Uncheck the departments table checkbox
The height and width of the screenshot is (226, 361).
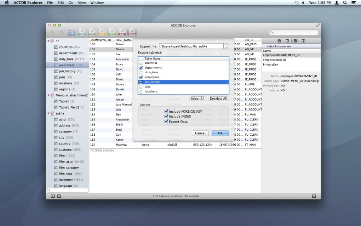tap(141, 68)
